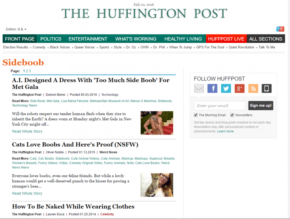
Task: Click the Google Plus follow icon
Action: (x=240, y=89)
